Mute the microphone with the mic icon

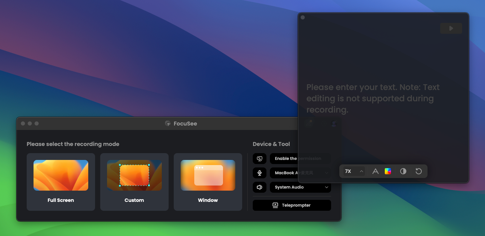pyautogui.click(x=260, y=173)
